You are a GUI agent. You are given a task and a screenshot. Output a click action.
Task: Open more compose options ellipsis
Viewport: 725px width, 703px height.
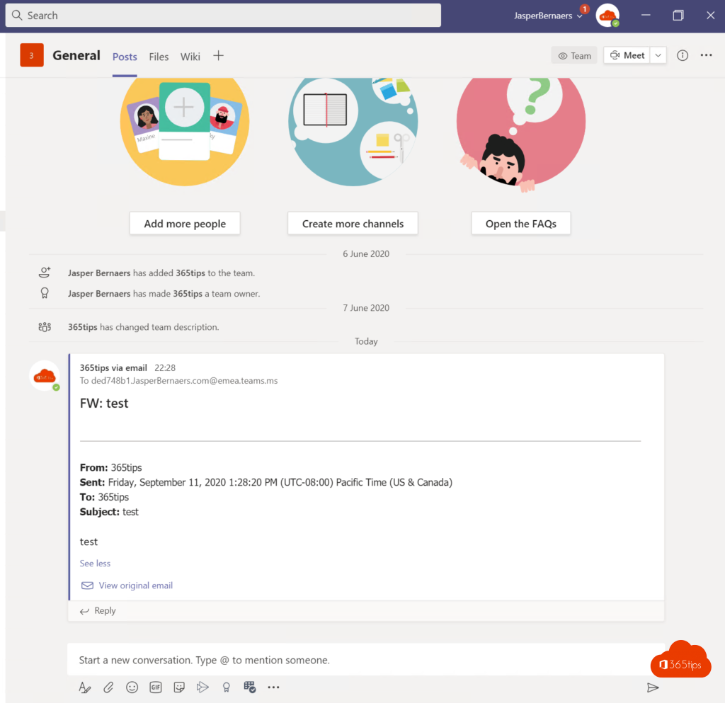click(273, 687)
